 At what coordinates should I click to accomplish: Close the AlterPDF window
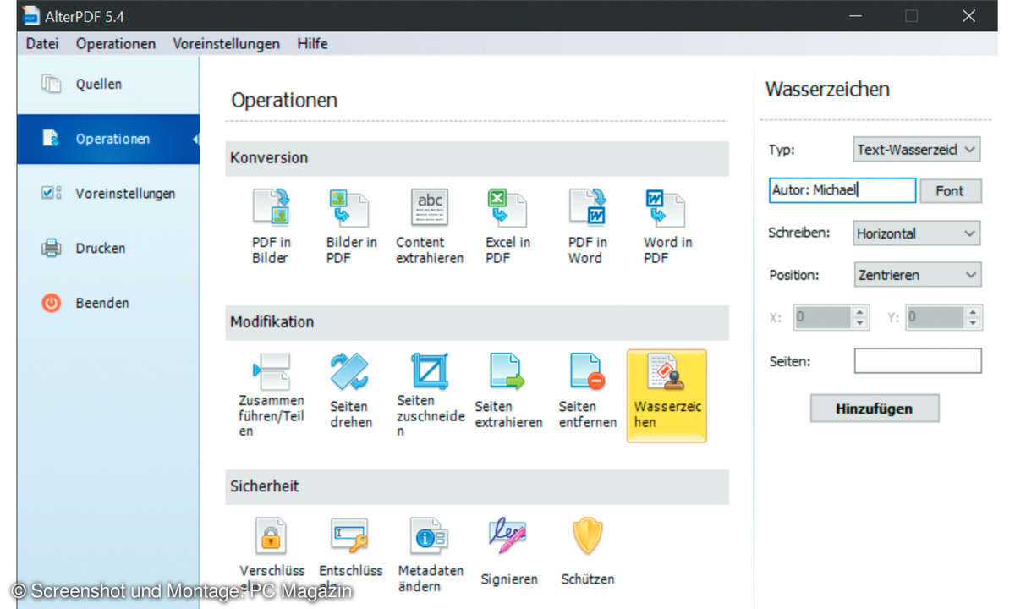point(969,15)
